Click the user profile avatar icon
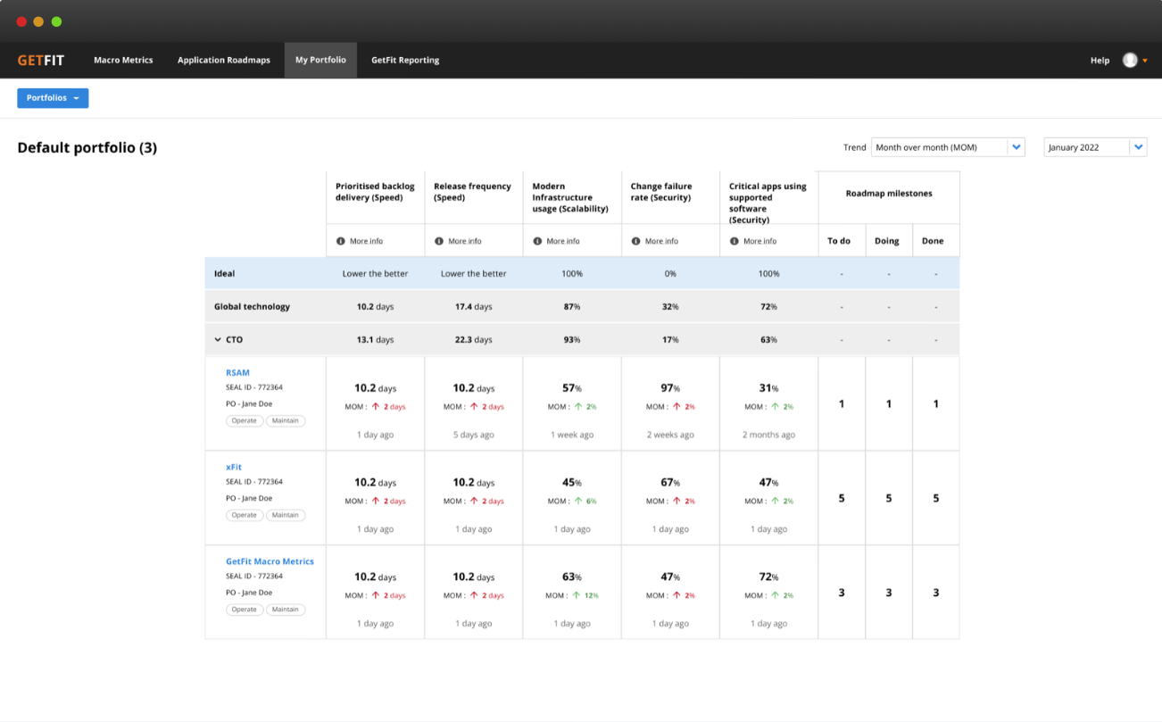This screenshot has width=1162, height=722. 1128,59
